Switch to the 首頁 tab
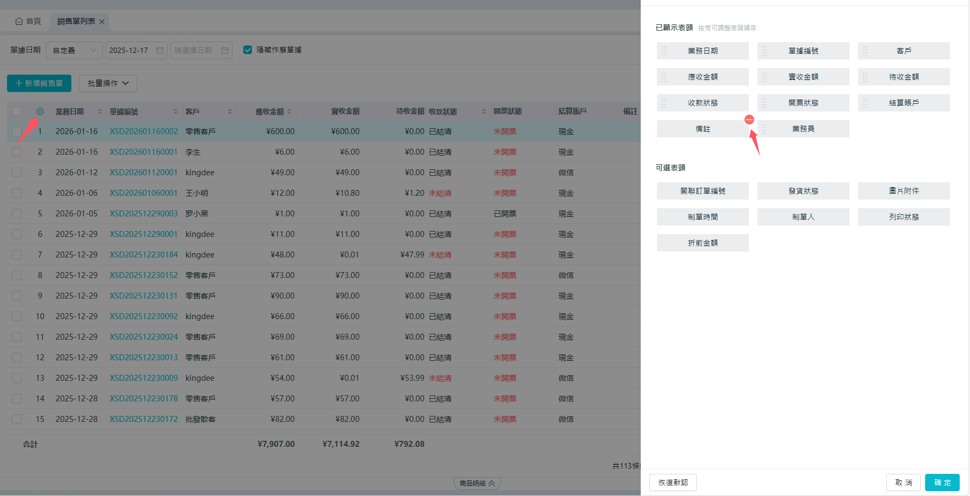 pos(29,21)
